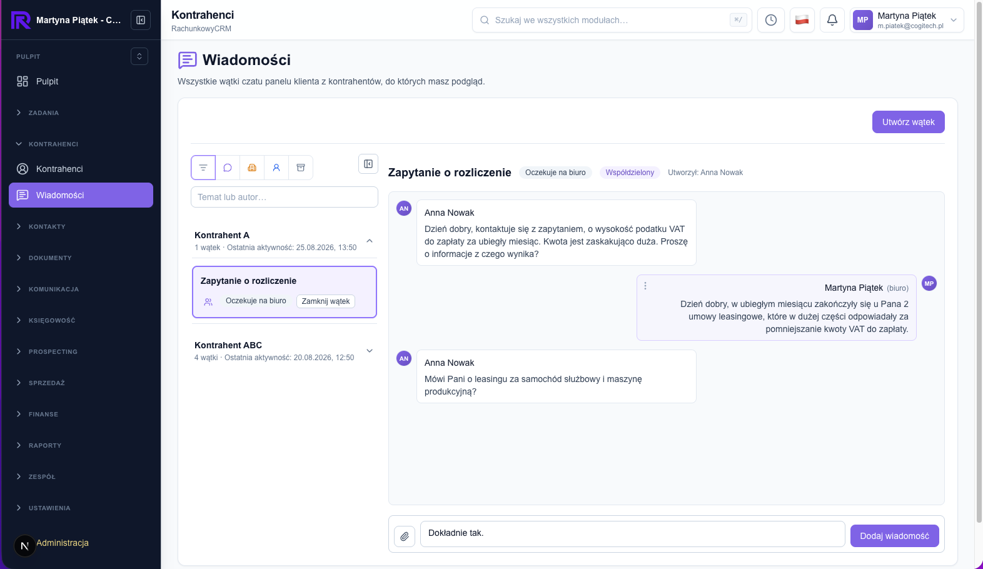Toggle the main sidebar collapse button

pyautogui.click(x=141, y=20)
